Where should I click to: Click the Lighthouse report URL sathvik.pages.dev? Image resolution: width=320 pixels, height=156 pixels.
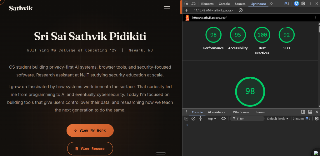tap(209, 18)
